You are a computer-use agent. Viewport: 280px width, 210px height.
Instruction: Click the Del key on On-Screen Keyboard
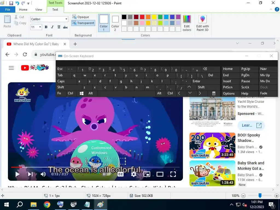(x=213, y=75)
